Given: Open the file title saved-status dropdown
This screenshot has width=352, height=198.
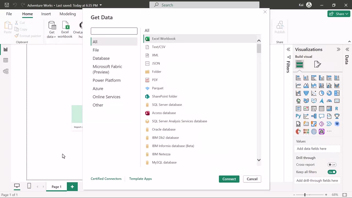Looking at the screenshot, I should [101, 5].
